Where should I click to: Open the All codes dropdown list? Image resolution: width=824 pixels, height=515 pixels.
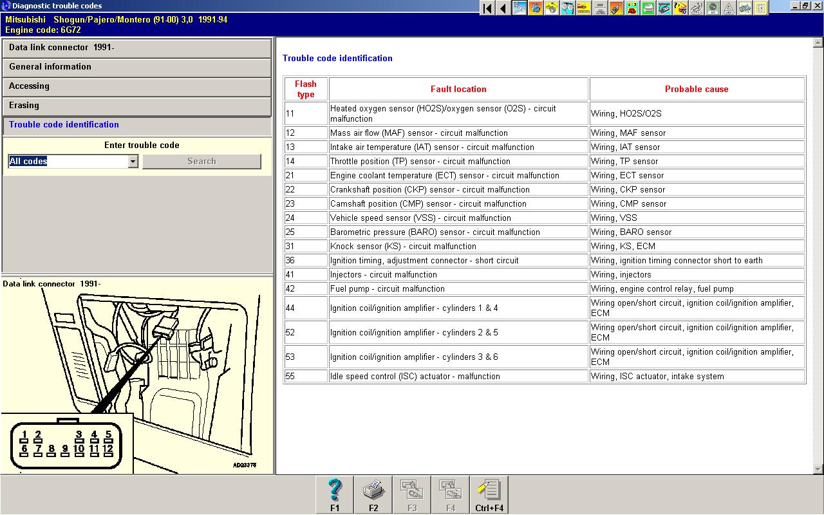point(133,161)
